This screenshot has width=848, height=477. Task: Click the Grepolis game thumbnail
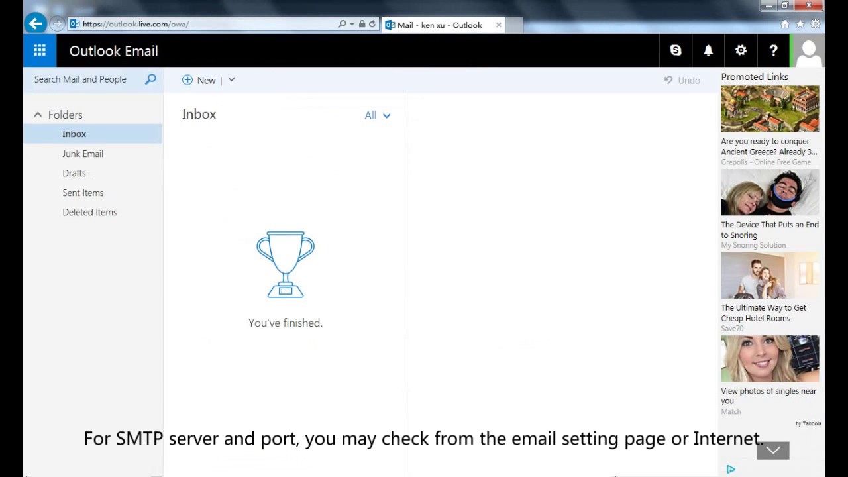point(770,109)
